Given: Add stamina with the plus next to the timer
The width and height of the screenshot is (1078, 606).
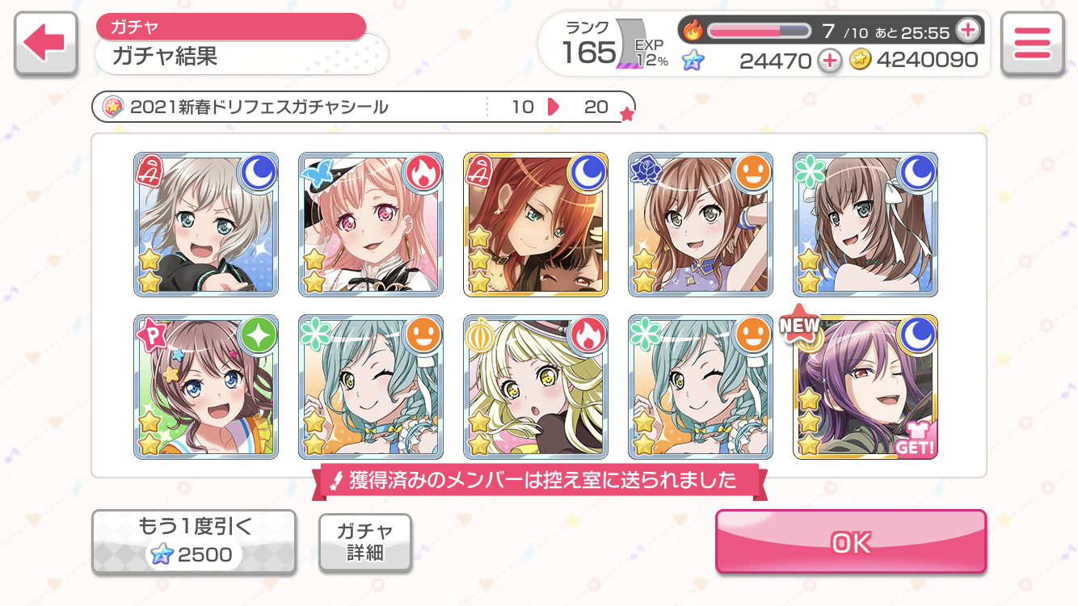Looking at the screenshot, I should pos(967,31).
